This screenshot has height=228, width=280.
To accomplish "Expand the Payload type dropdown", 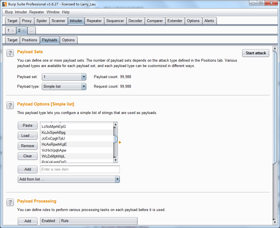I will click(83, 87).
